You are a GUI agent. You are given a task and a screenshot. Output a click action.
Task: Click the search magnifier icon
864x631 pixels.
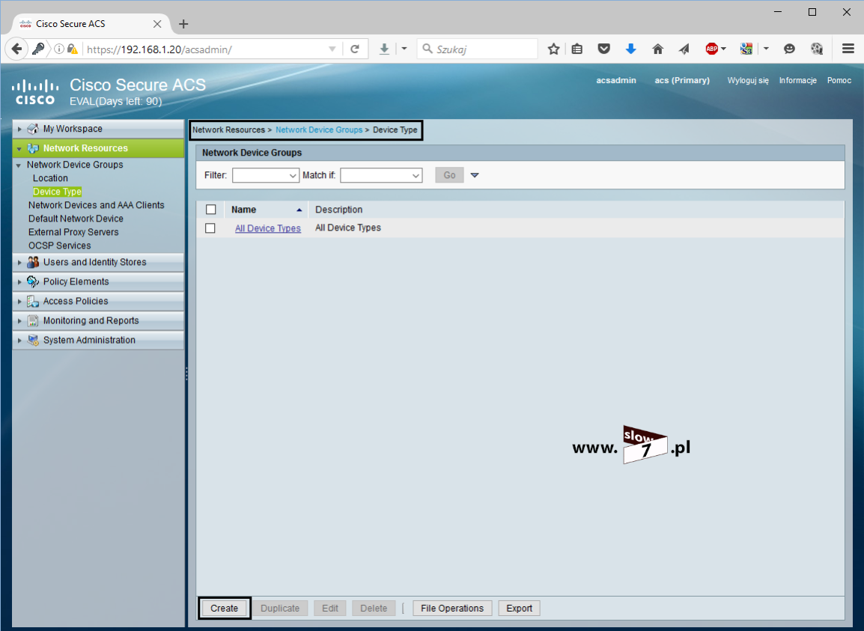coord(427,49)
